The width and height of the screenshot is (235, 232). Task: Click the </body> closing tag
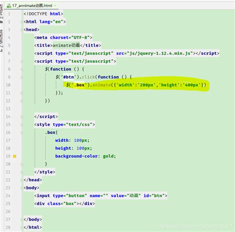click(33, 220)
